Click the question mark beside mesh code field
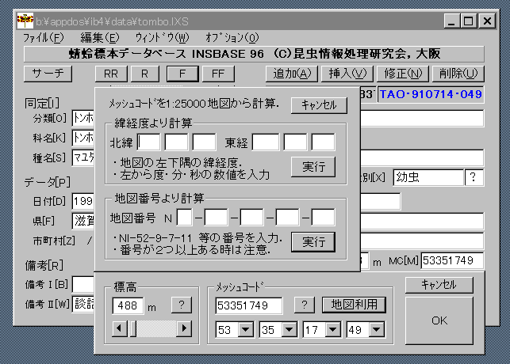Viewport: 510px width, 364px height. 304,305
